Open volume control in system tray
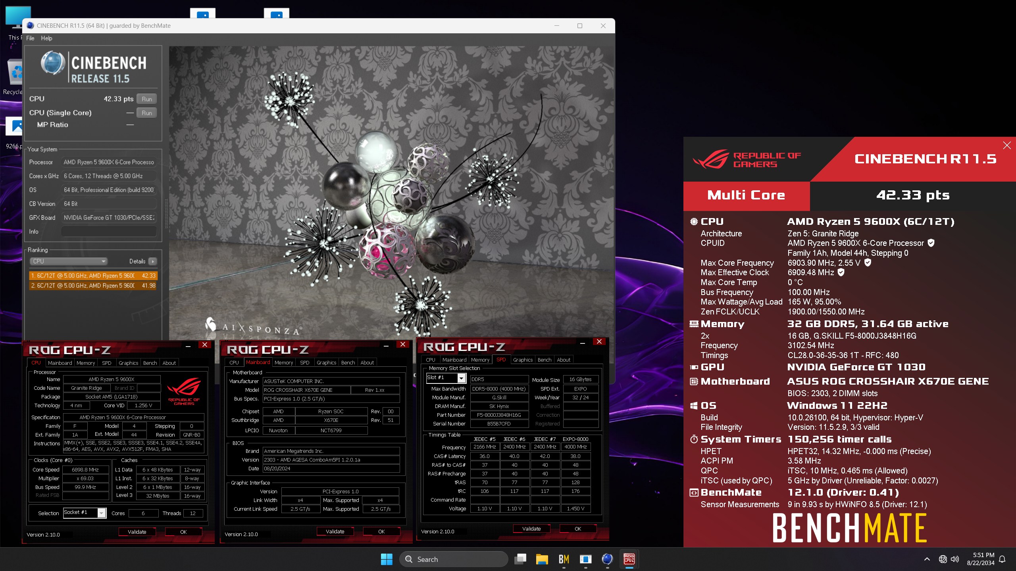Viewport: 1016px width, 571px height. pos(955,559)
